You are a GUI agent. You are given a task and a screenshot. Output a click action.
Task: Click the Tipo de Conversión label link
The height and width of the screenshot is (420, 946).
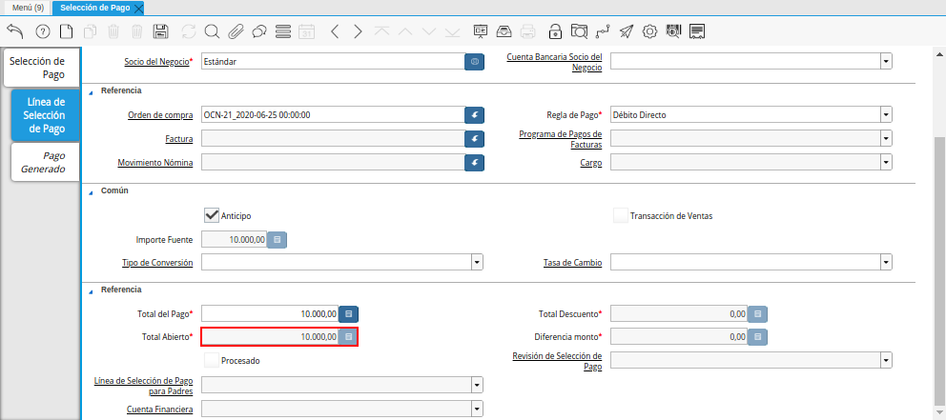coord(157,263)
